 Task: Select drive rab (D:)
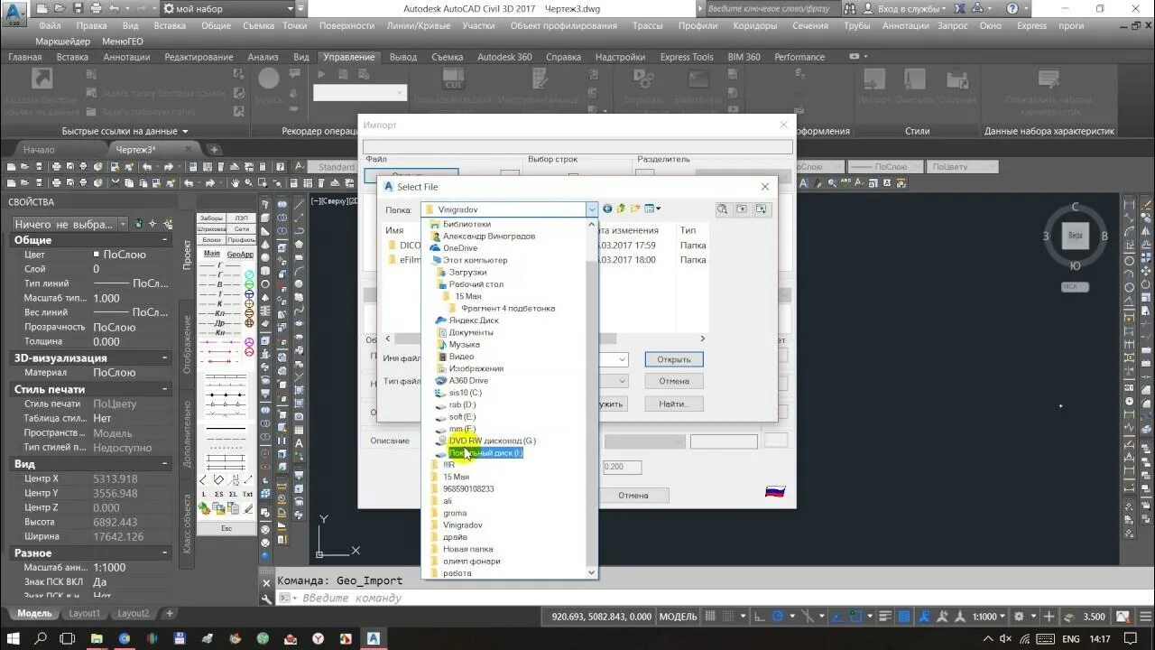tap(462, 404)
